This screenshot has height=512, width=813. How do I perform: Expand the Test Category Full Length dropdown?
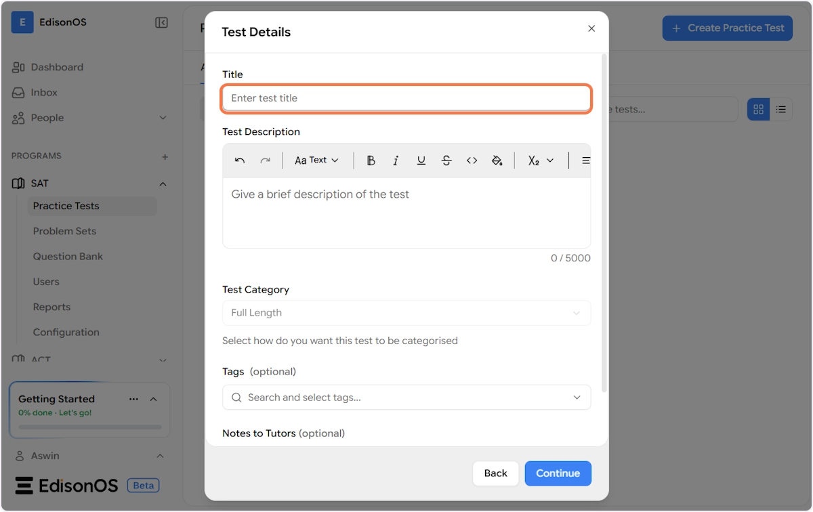click(406, 313)
